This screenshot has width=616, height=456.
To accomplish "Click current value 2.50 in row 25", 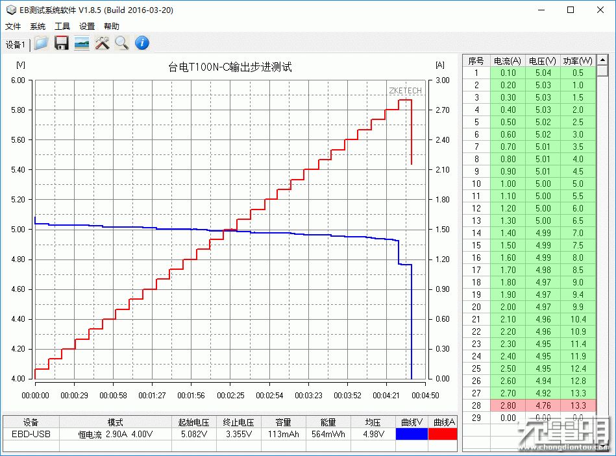I will 508,368.
